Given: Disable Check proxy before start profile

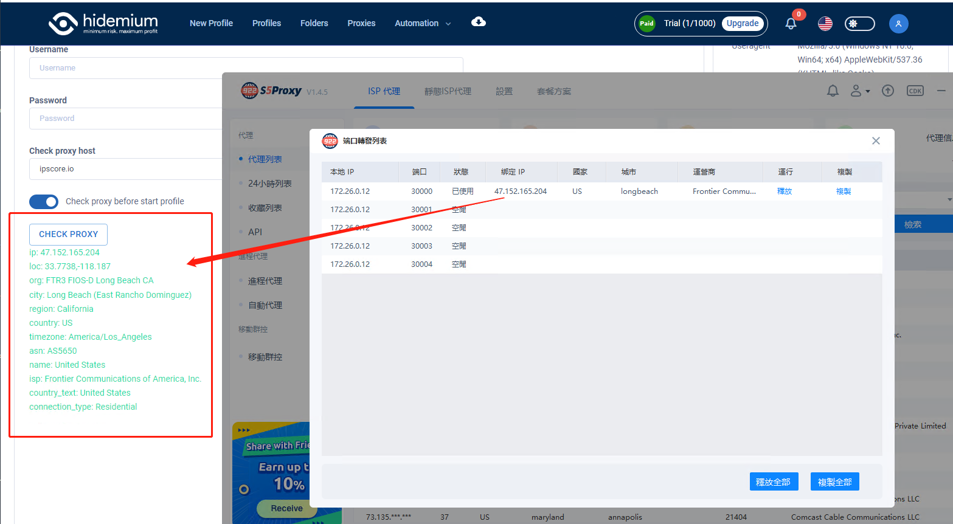Looking at the screenshot, I should coord(44,201).
